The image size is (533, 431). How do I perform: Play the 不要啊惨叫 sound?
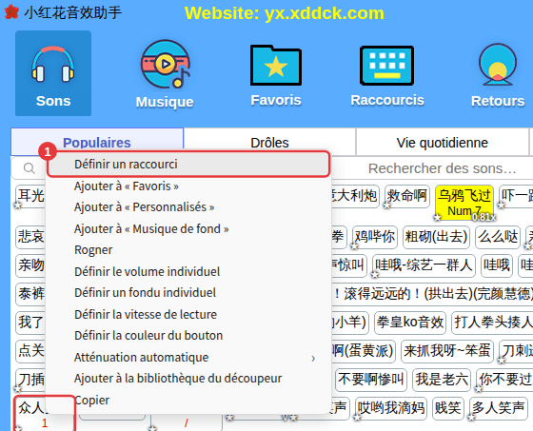coord(371,380)
